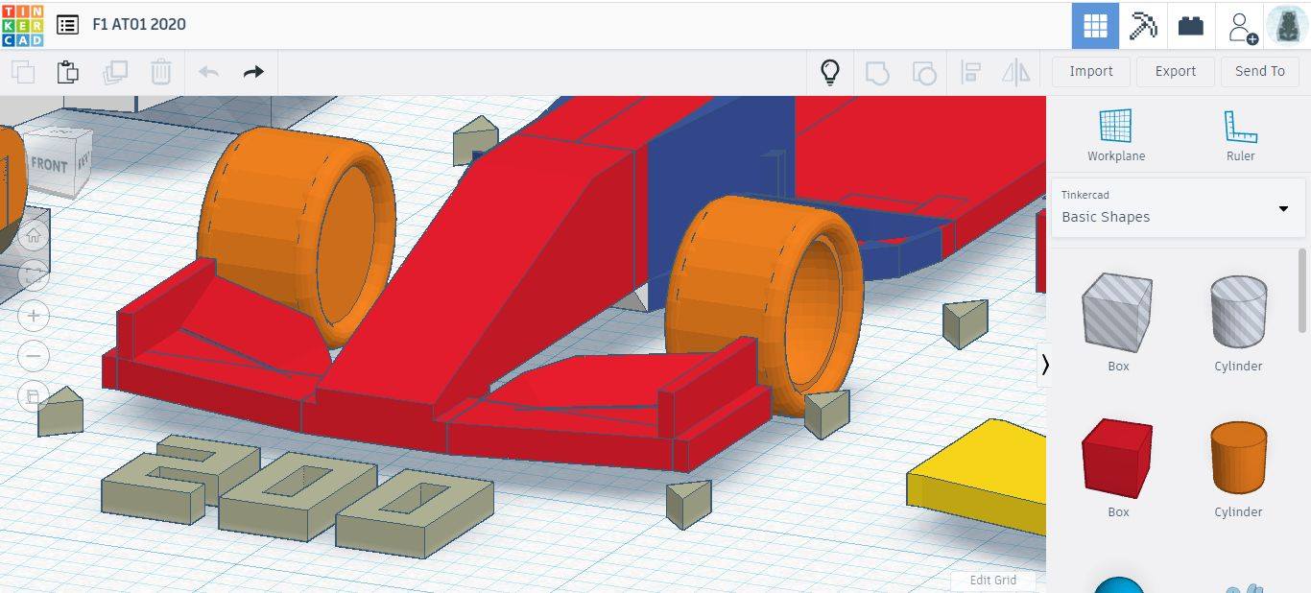The height and width of the screenshot is (593, 1311).
Task: Open Blocks mode with the pickaxe icon
Action: click(x=1142, y=26)
